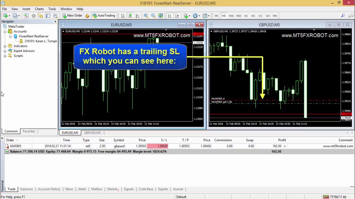
Task: Click the New Order button
Action: [x=72, y=16]
